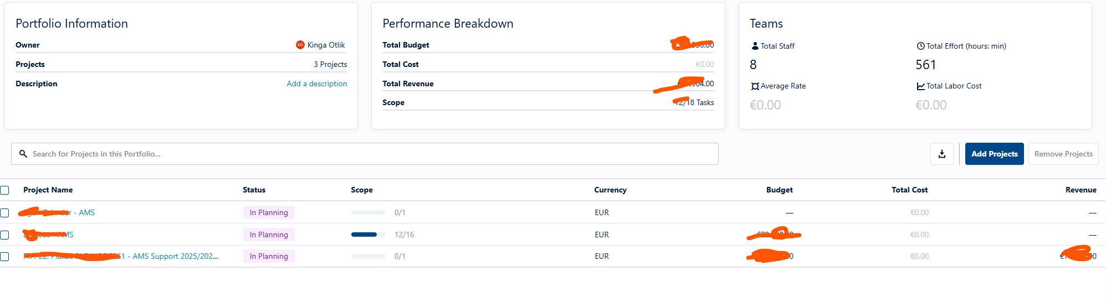Toggle the select-all projects checkbox
This screenshot has width=1106, height=297.
4,190
